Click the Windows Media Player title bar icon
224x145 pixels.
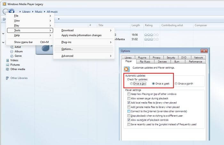tap(4, 4)
